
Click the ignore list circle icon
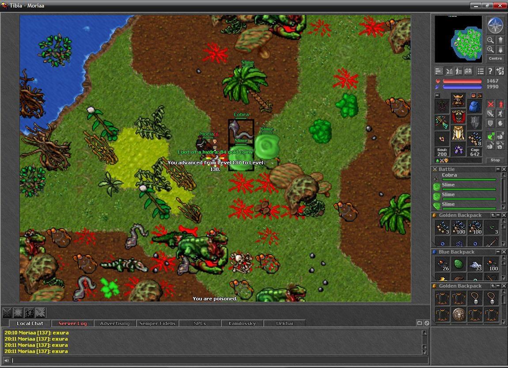click(x=427, y=323)
